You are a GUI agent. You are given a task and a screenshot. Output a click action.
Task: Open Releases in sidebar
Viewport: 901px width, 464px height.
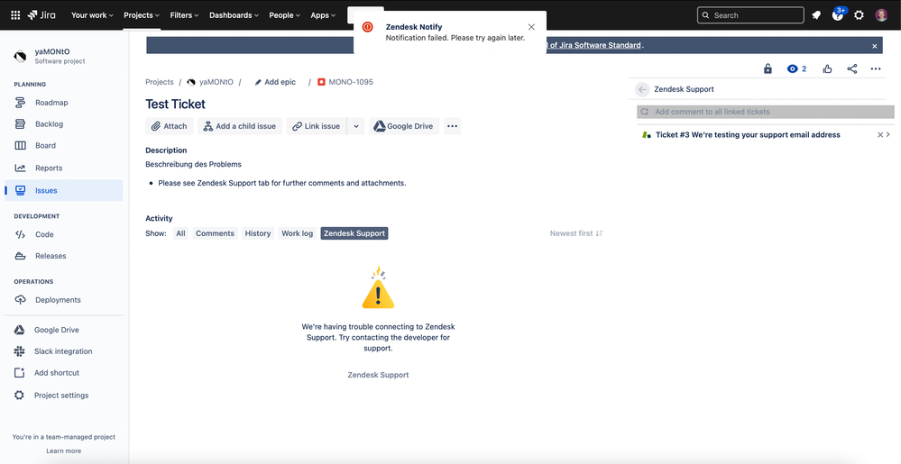(x=64, y=256)
